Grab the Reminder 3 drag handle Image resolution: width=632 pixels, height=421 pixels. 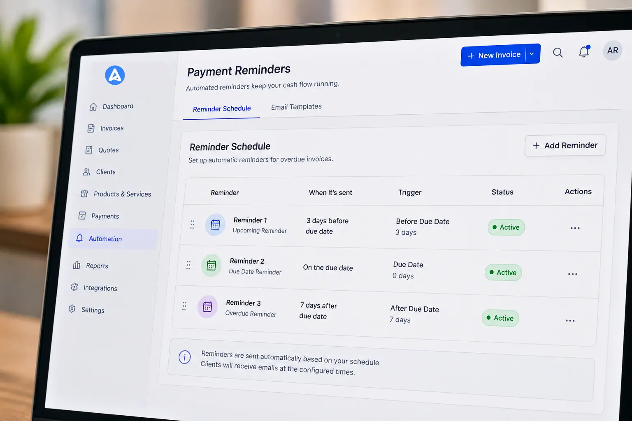point(184,306)
